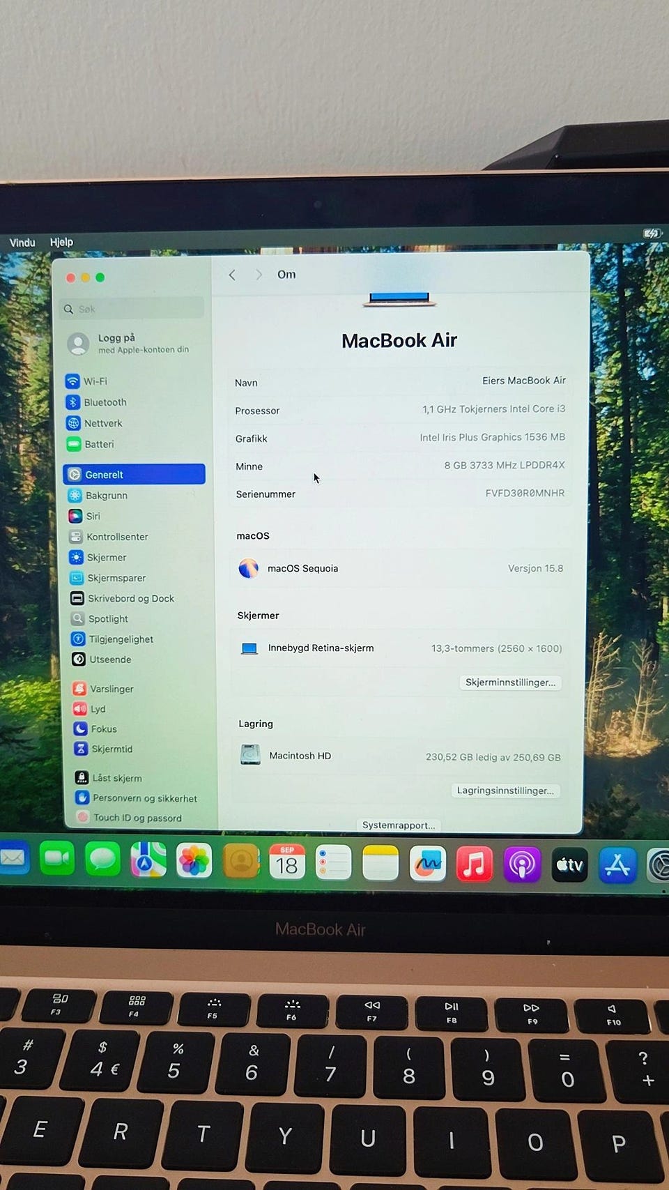Image resolution: width=669 pixels, height=1190 pixels.
Task: Open Lyd settings in sidebar
Action: pyautogui.click(x=90, y=708)
